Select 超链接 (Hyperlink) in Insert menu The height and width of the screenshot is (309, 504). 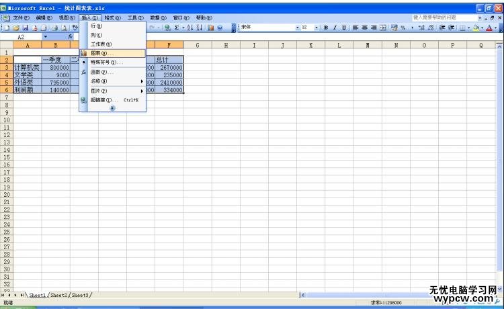(x=112, y=100)
